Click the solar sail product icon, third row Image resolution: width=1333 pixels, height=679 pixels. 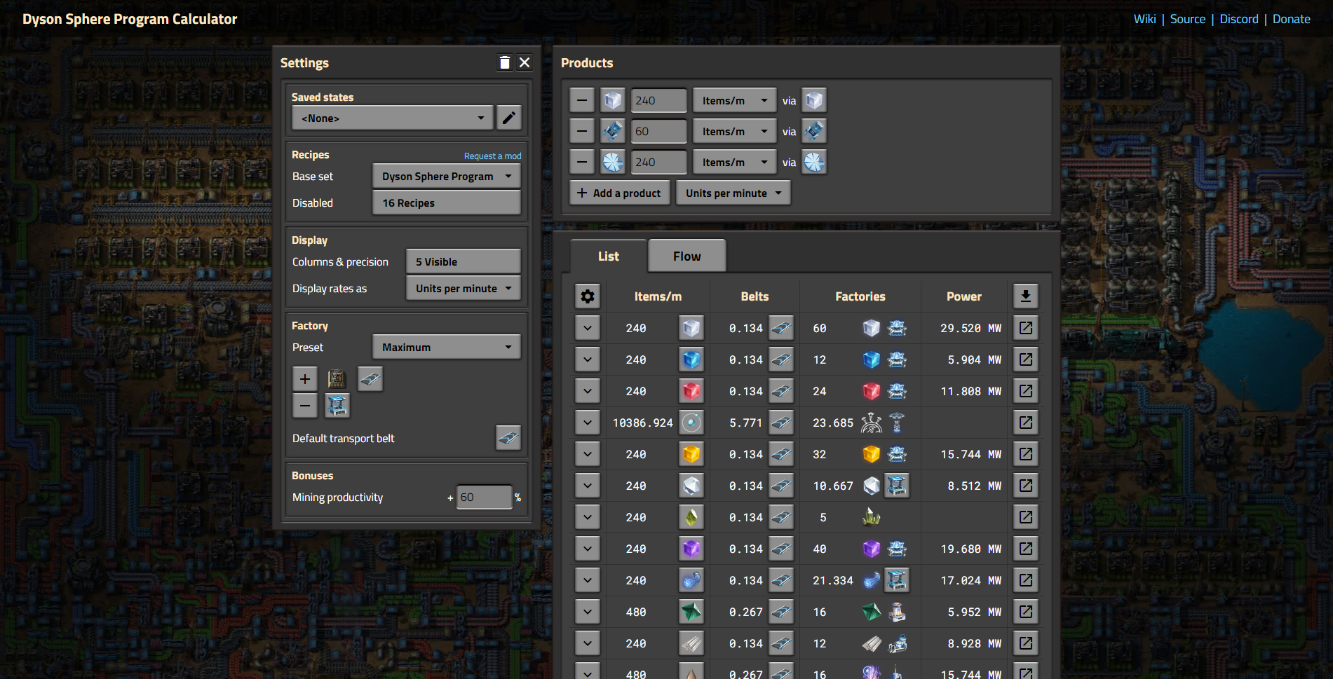[613, 162]
